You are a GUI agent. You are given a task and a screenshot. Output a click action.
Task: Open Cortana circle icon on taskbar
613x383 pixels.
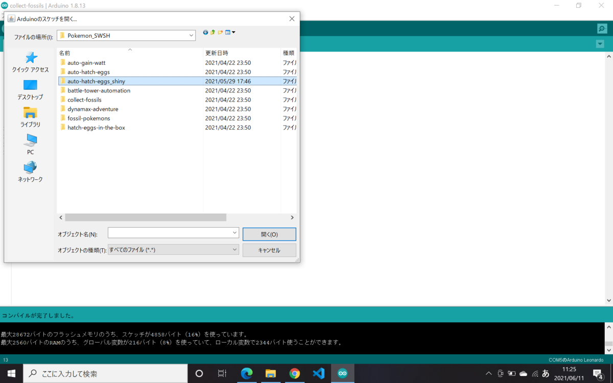pyautogui.click(x=199, y=373)
